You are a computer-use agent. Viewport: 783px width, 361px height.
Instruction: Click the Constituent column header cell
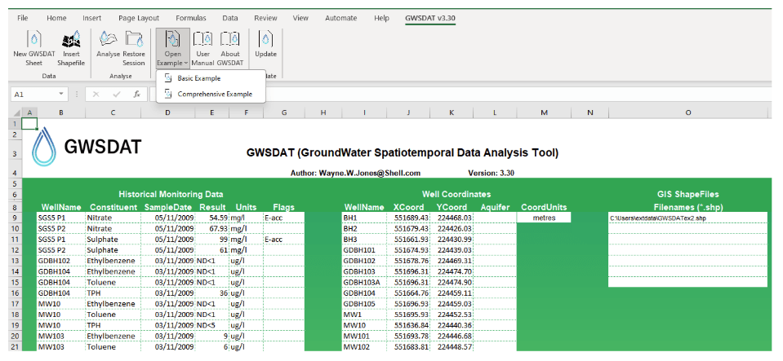[113, 208]
